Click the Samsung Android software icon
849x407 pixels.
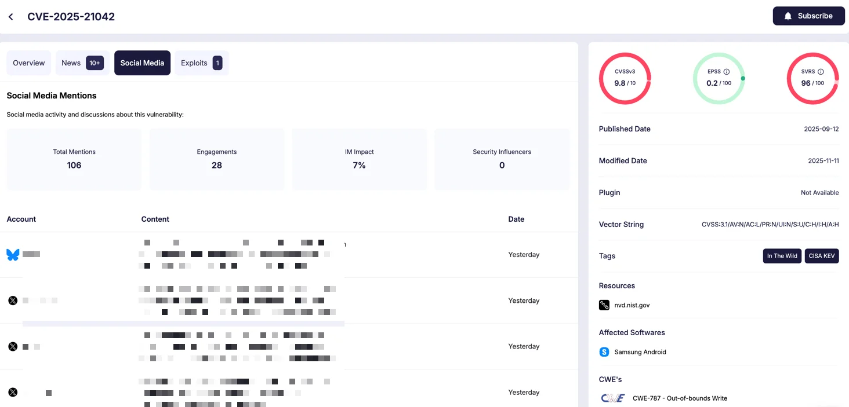tap(604, 352)
